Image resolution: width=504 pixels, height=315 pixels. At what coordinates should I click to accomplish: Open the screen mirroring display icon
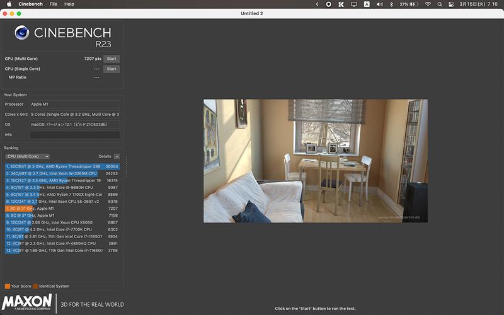[x=354, y=4]
